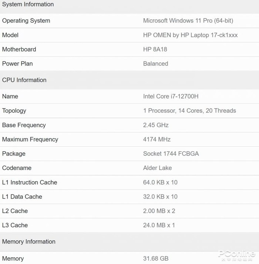
Task: Click the Microsoft Windows 11 Pro value
Action: (188, 21)
